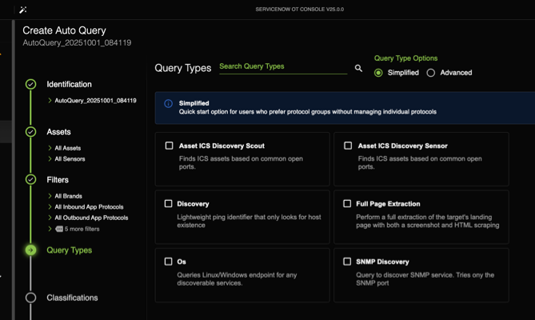Open the Filters step
This screenshot has width=535, height=320.
coord(58,180)
